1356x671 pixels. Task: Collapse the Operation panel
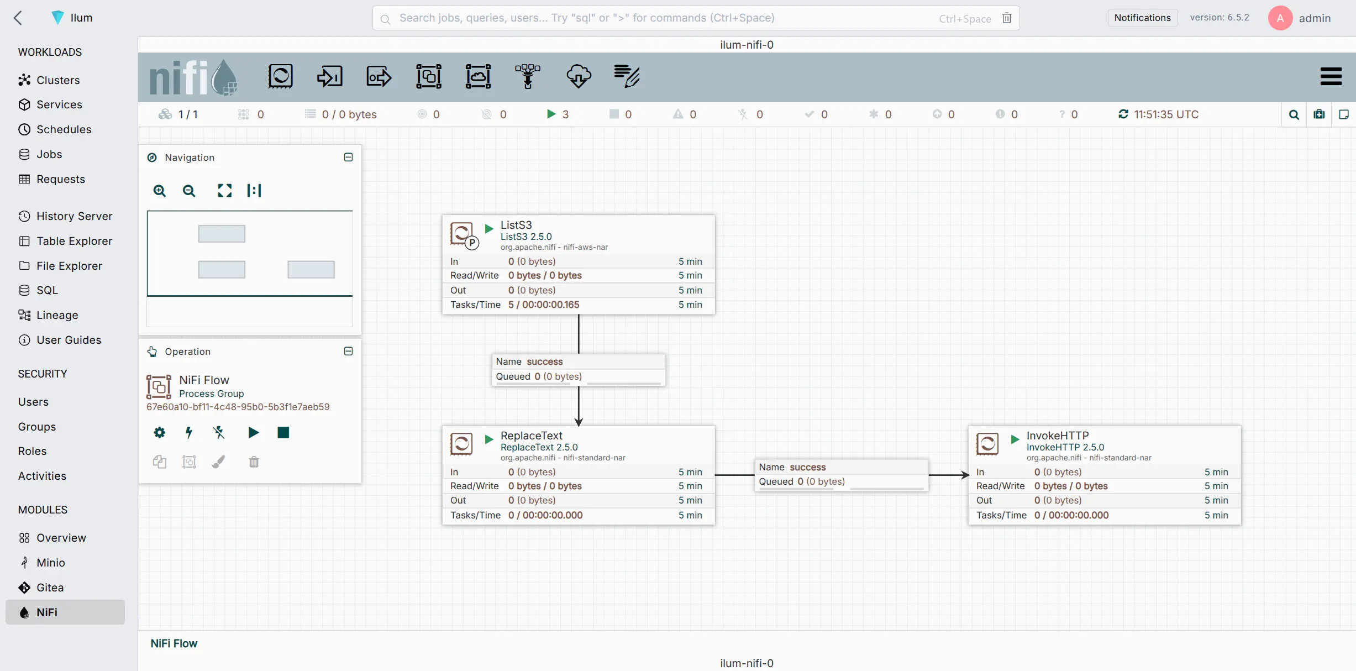tap(348, 352)
